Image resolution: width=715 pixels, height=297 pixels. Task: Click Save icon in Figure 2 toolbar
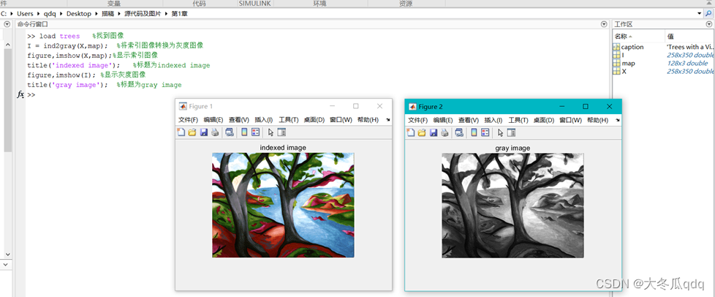tap(434, 132)
